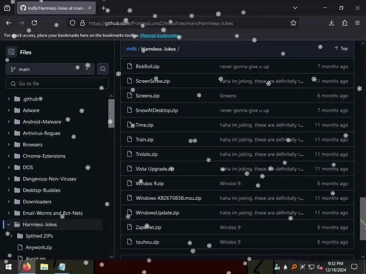366x274 pixels.
Task: Click file icon next to Trololo.zip
Action: (x=129, y=154)
